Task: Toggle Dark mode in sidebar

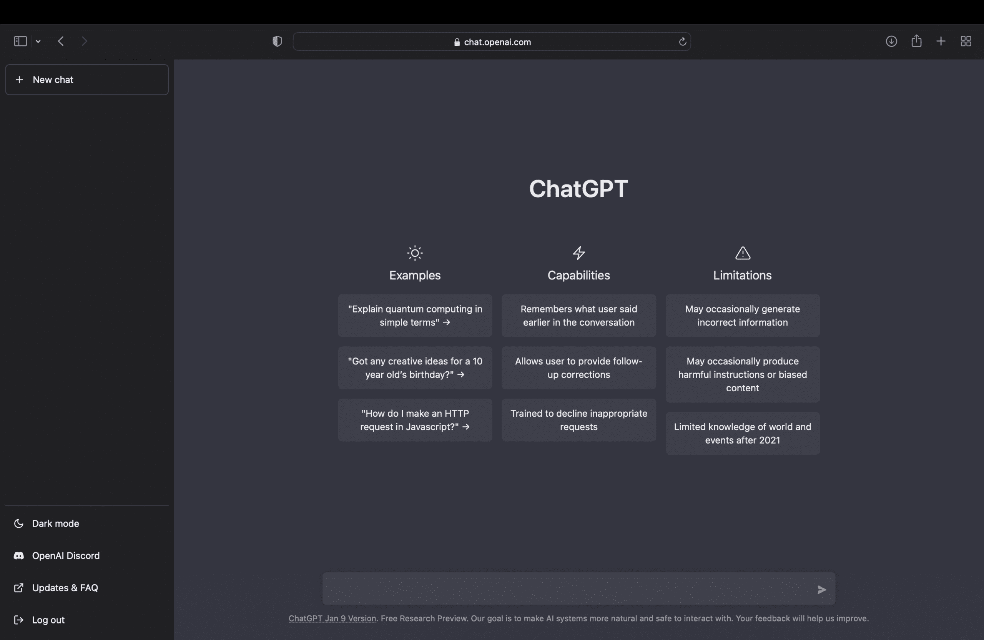Action: pos(87,524)
